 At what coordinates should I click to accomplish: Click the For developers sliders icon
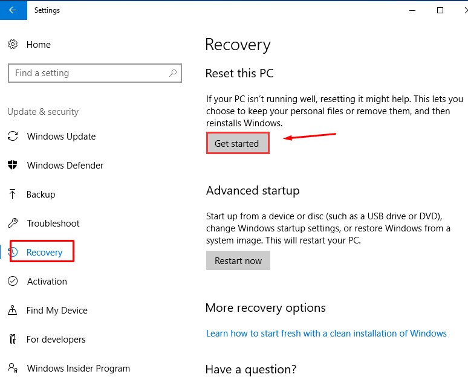tap(13, 339)
